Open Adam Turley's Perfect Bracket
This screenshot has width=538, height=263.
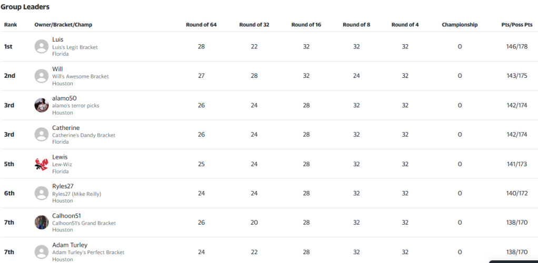88,252
